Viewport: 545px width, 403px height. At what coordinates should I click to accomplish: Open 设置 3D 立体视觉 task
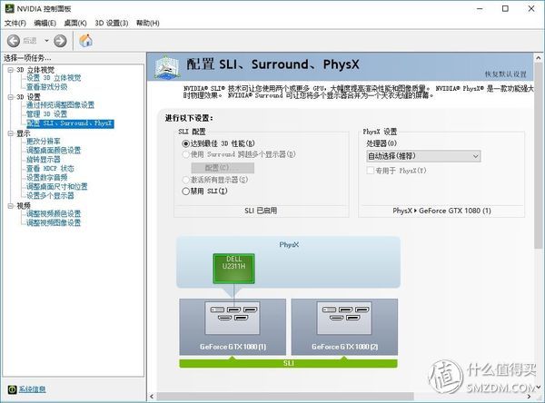54,78
